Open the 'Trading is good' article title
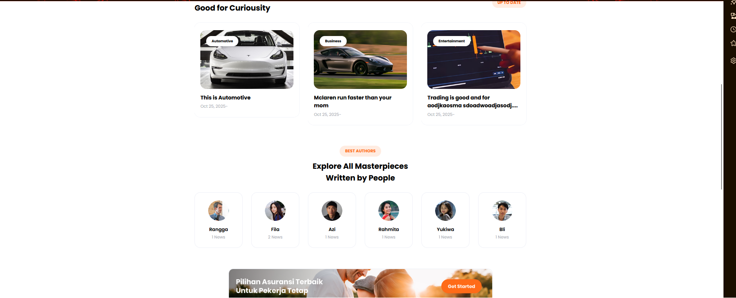 pos(472,101)
